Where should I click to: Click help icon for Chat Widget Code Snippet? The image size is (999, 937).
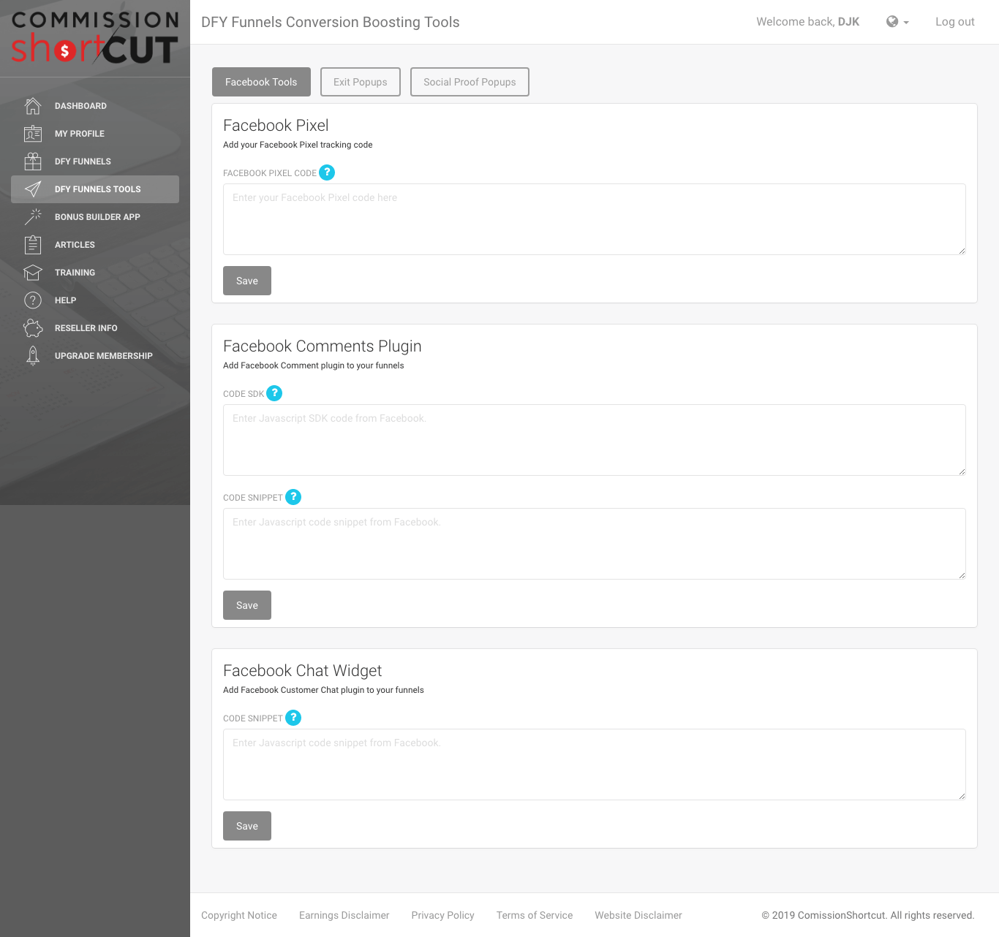293,718
